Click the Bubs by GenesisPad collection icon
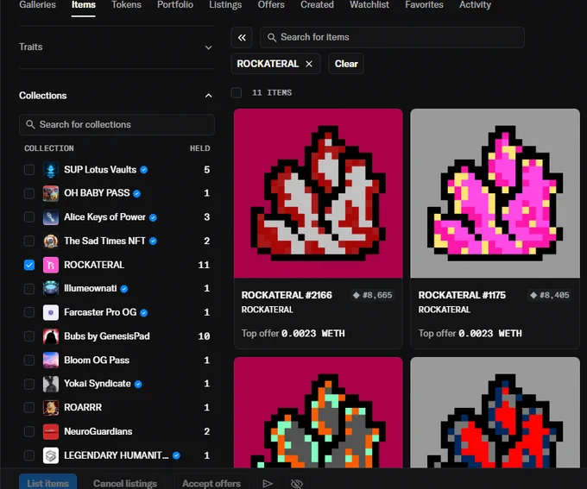 51,336
